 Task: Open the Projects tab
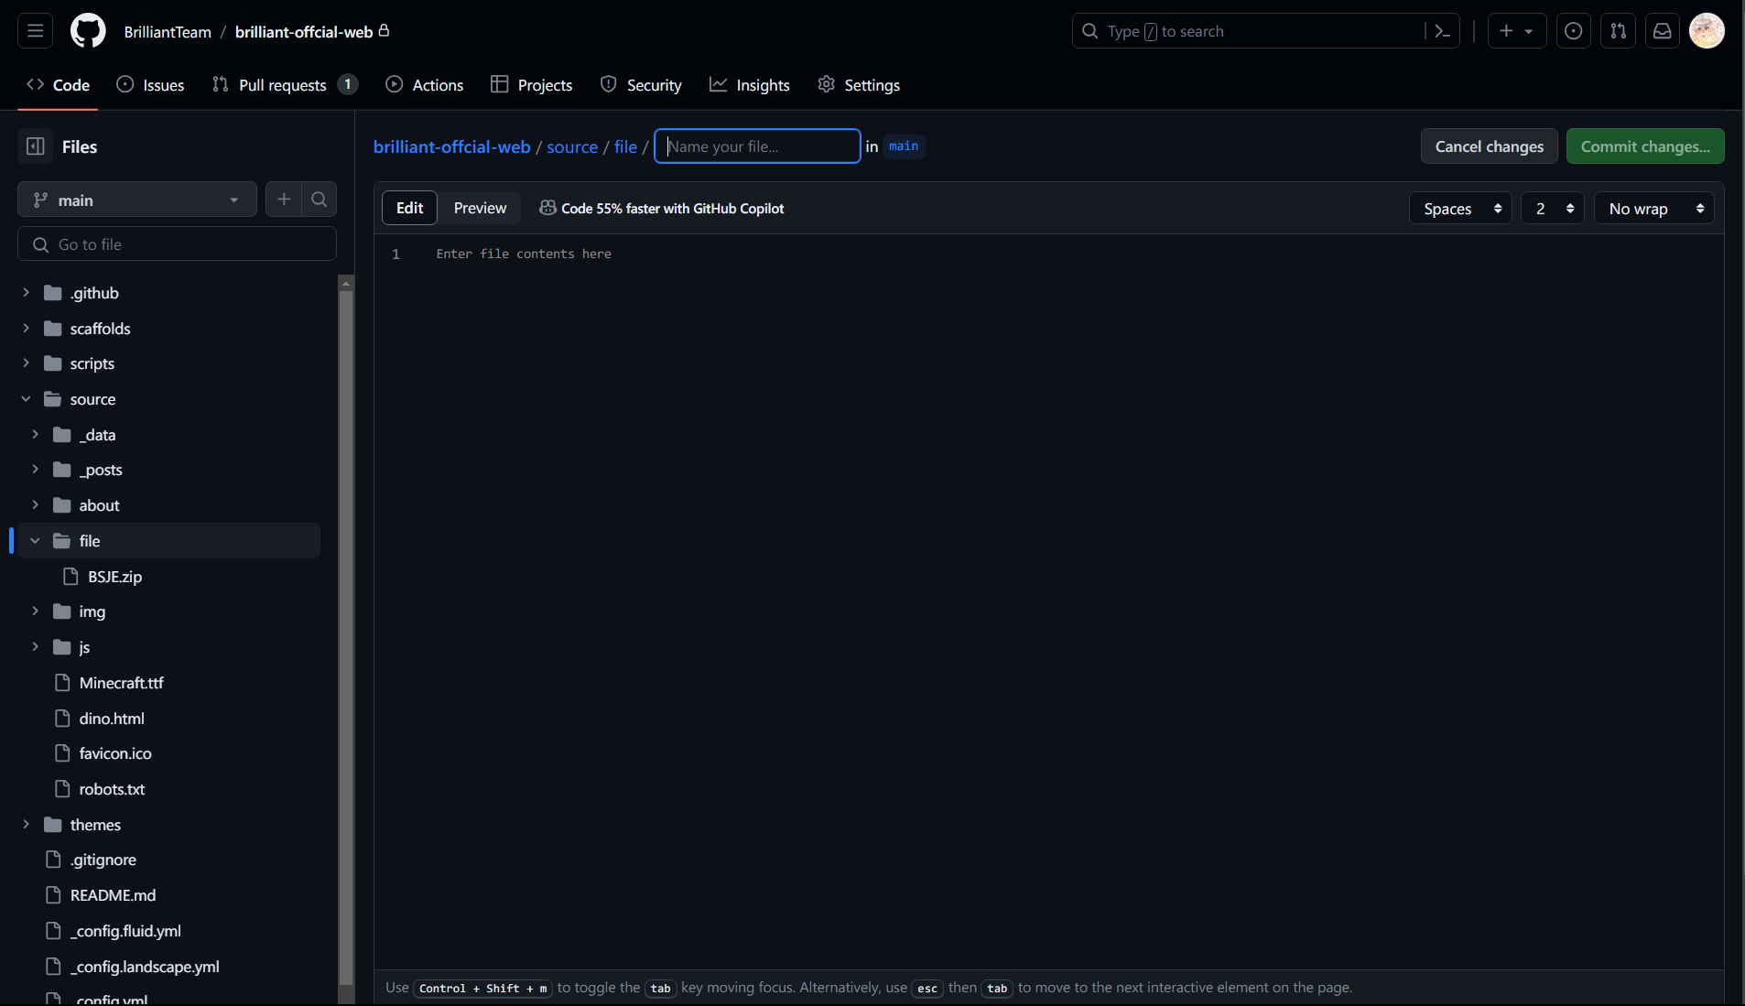pyautogui.click(x=532, y=85)
